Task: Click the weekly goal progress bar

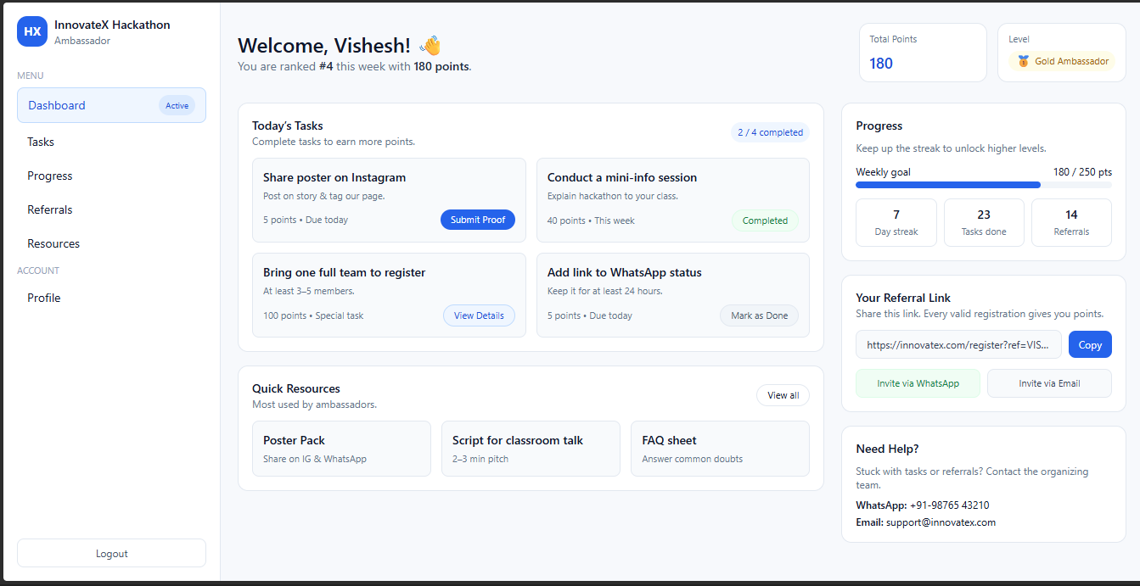Action: click(983, 185)
